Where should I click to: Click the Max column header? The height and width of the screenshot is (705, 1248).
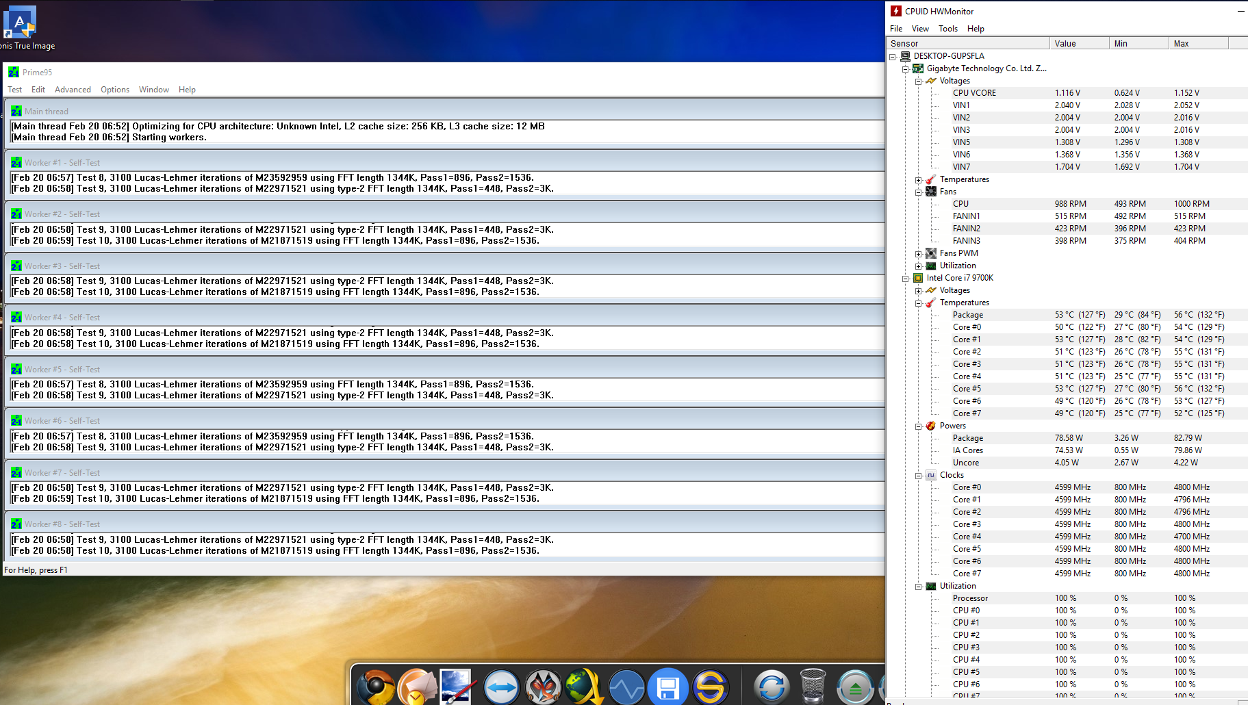click(x=1199, y=43)
